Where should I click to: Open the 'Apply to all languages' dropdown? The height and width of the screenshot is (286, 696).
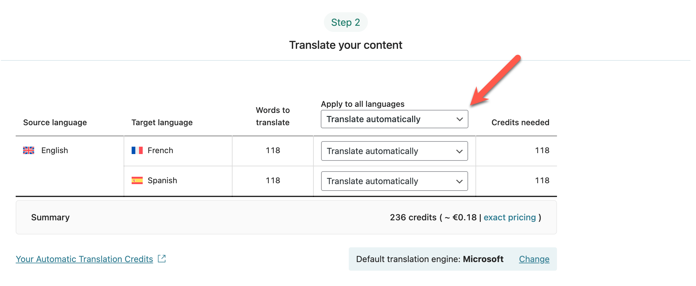point(394,119)
